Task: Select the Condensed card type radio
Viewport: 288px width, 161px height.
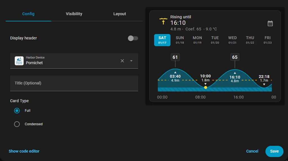Action: click(17, 124)
